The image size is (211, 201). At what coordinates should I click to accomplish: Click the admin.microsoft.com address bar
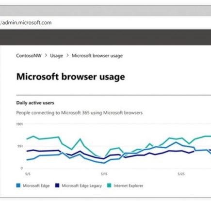tap(105, 23)
